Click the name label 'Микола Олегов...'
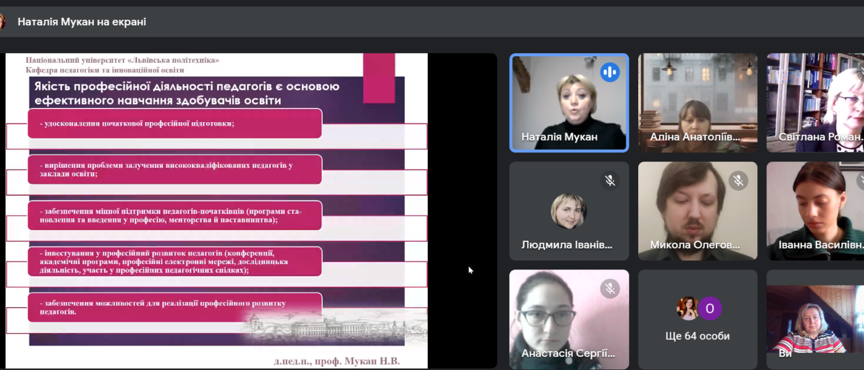Viewport: 864px width, 370px height. coord(694,245)
